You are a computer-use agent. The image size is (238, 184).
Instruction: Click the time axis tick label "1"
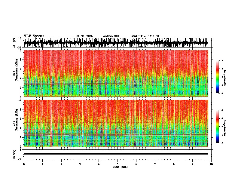[x=42, y=164]
